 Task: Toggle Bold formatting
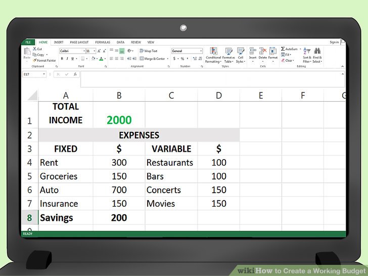point(62,59)
